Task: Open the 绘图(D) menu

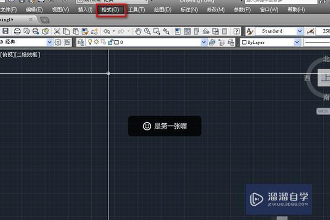Action: [163, 10]
